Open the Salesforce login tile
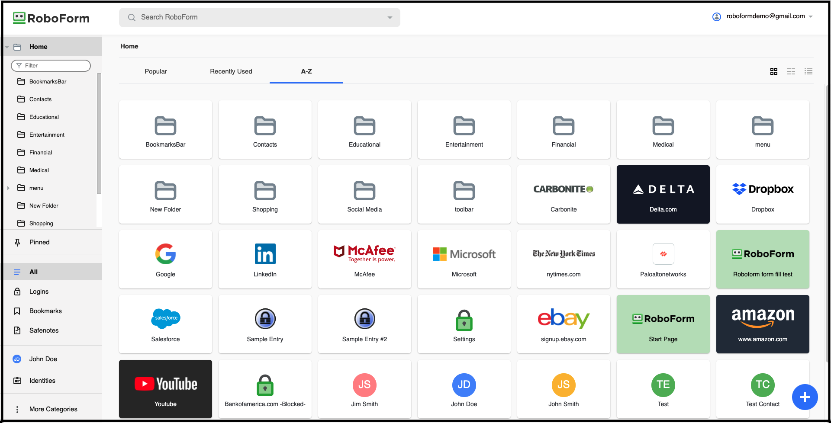This screenshot has width=831, height=423. point(165,324)
